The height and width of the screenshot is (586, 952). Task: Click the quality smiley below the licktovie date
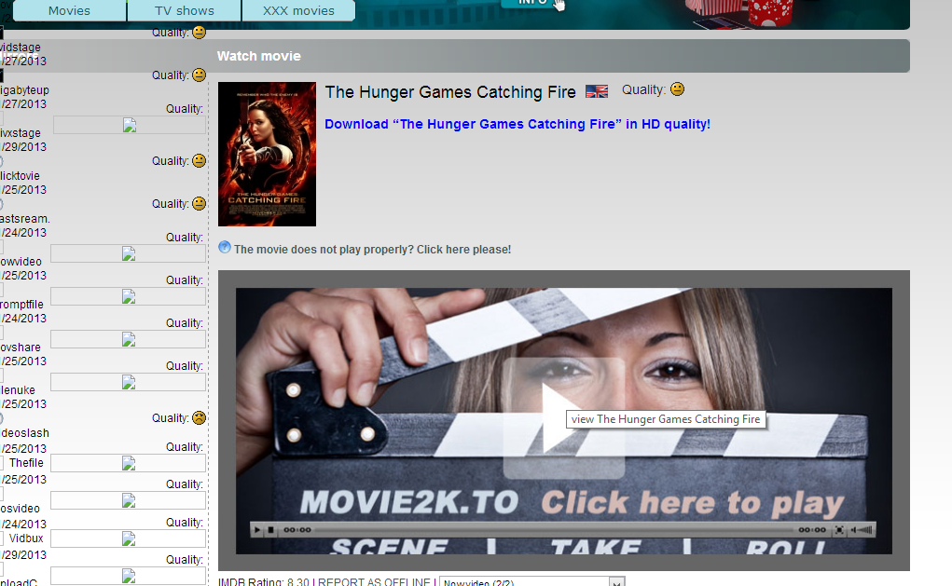pyautogui.click(x=200, y=203)
